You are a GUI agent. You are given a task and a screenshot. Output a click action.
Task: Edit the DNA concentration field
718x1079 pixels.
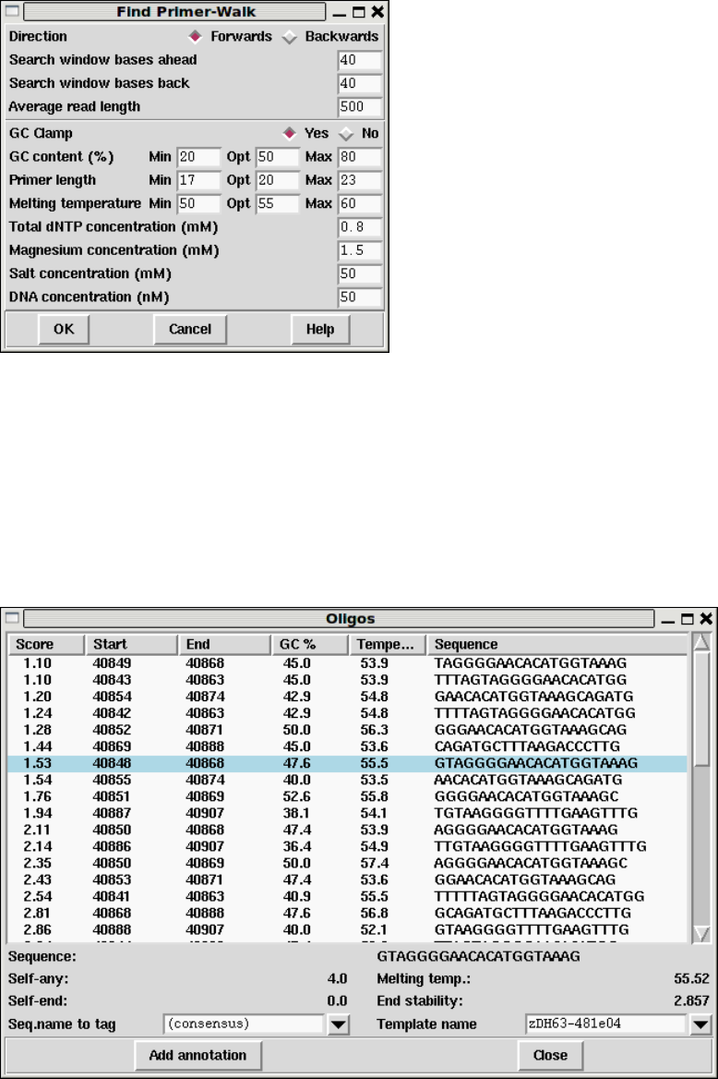360,297
